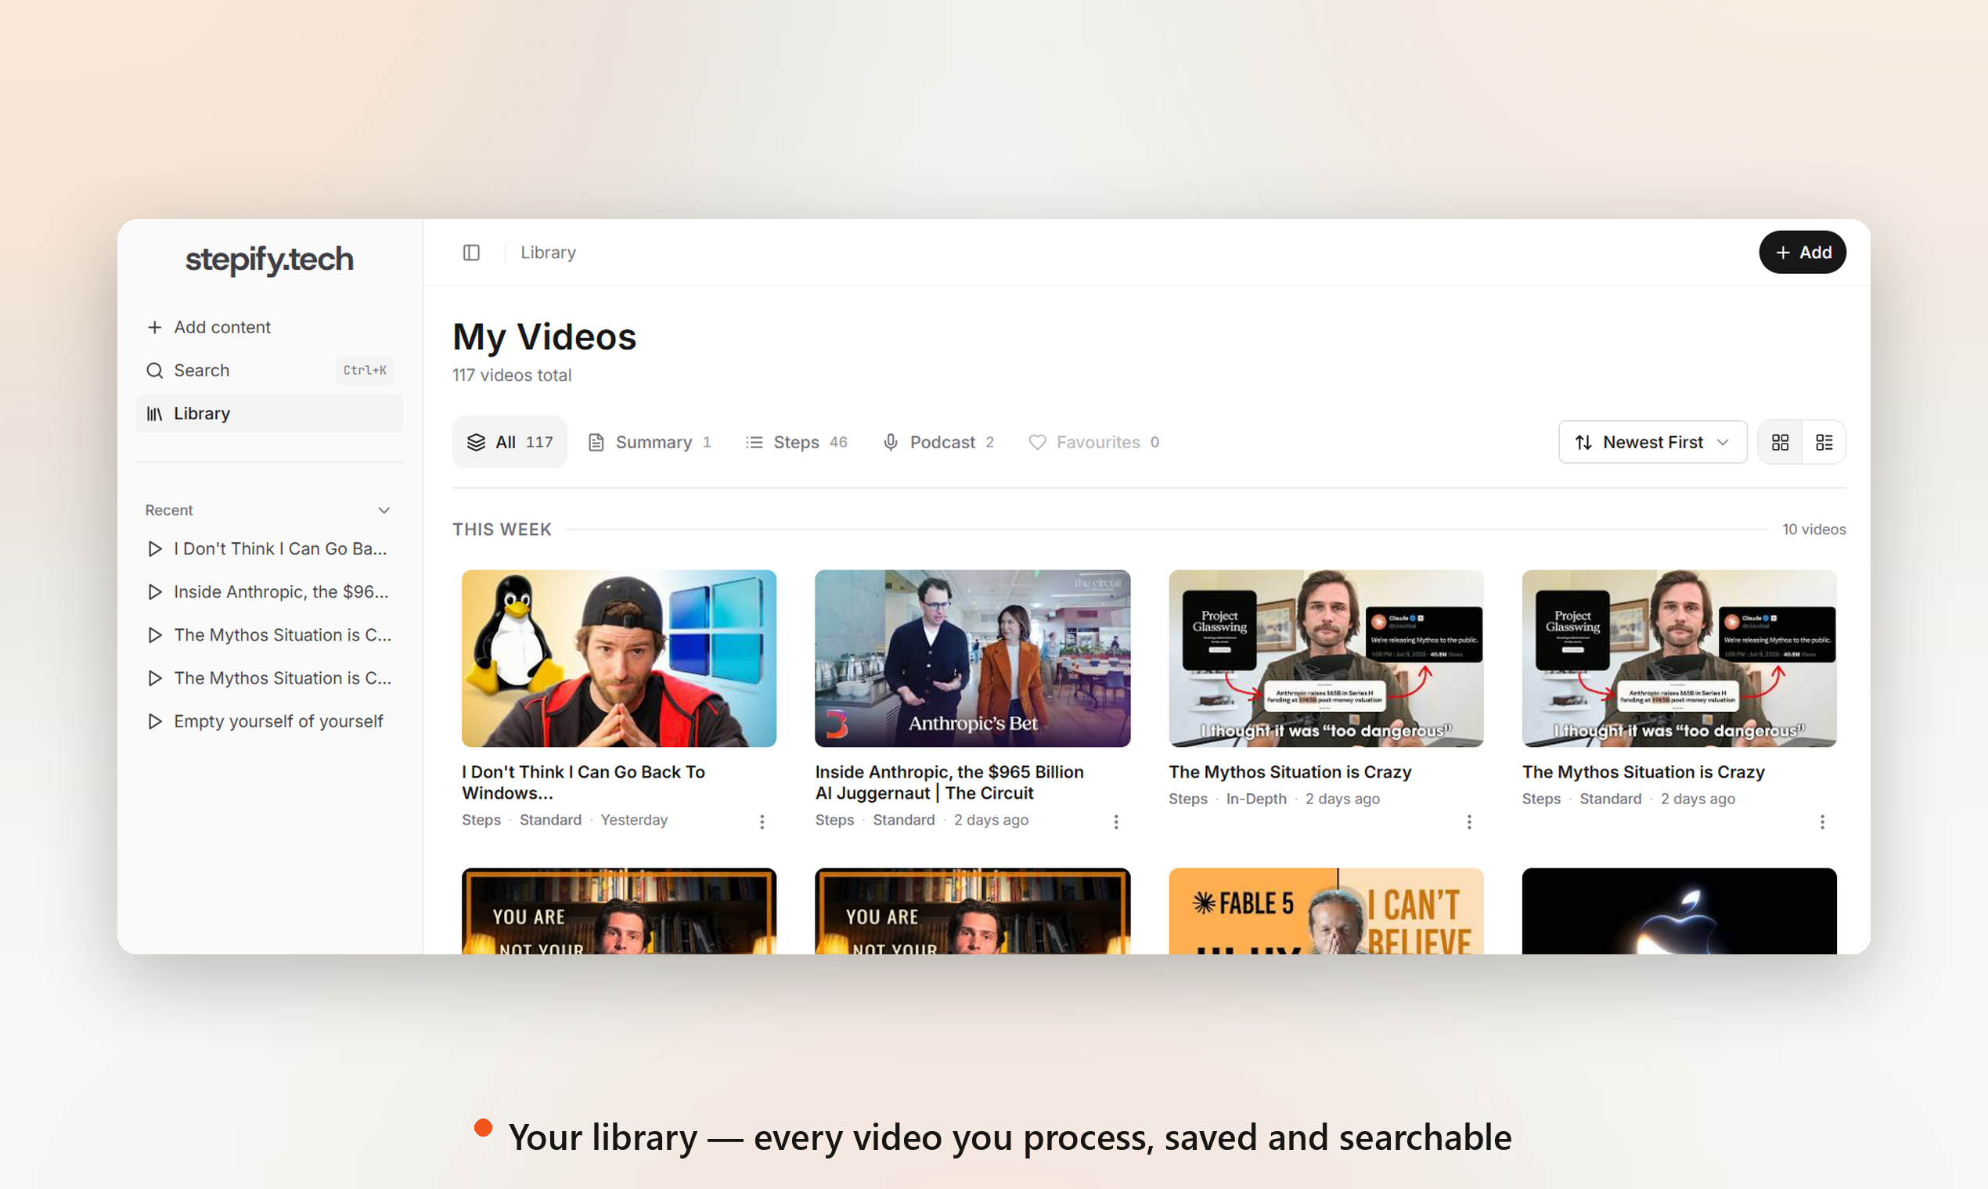Click the '117 videos total' text
Screen dimensions: 1988x1189
point(511,375)
